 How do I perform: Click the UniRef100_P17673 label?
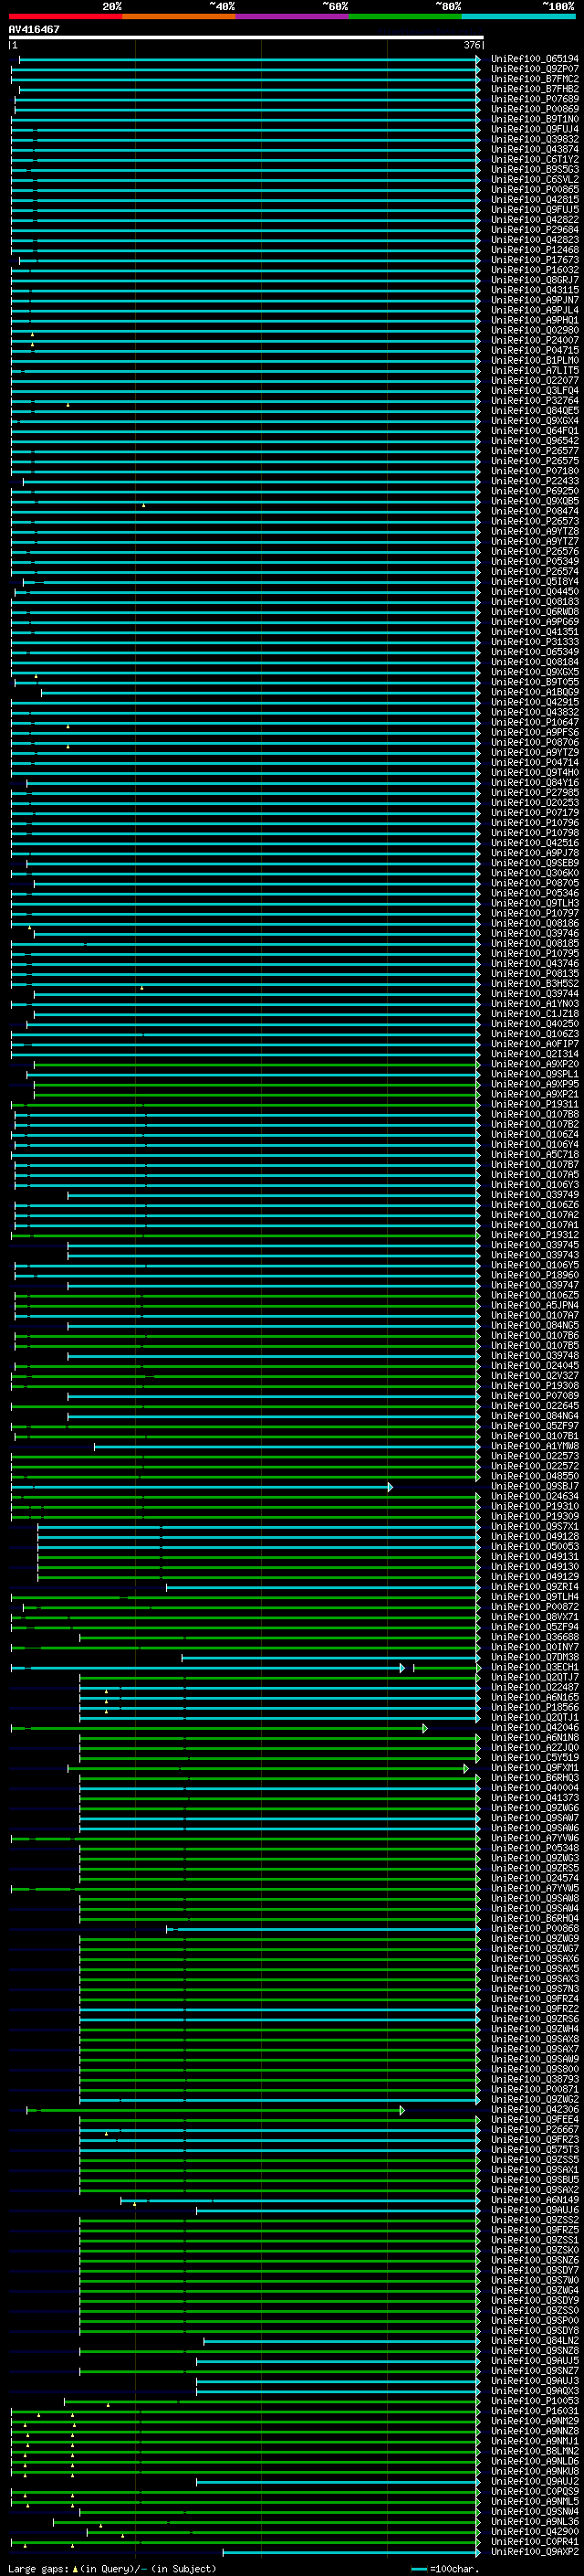click(534, 260)
